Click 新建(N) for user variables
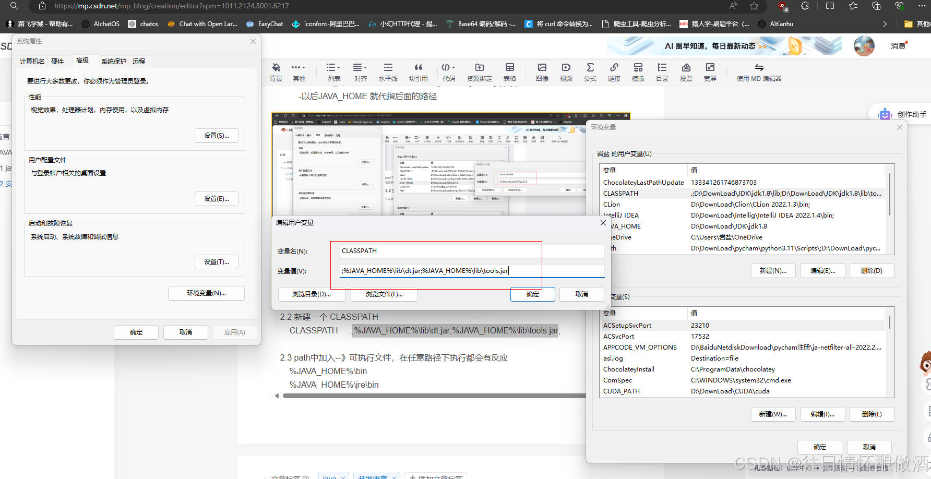 (x=773, y=271)
